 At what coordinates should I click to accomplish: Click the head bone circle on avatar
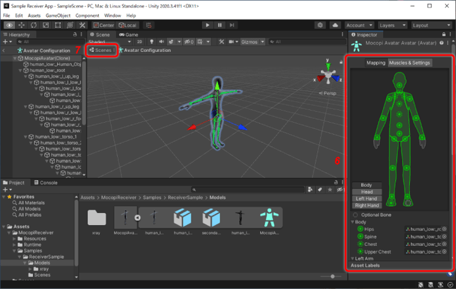400,85
